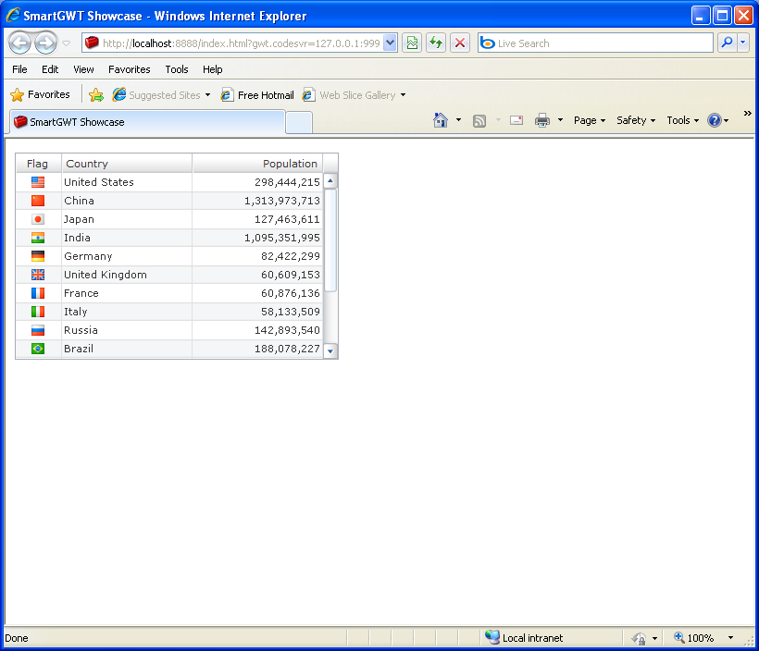The image size is (759, 651).
Task: Open the Suggested Sites link
Action: coord(162,95)
